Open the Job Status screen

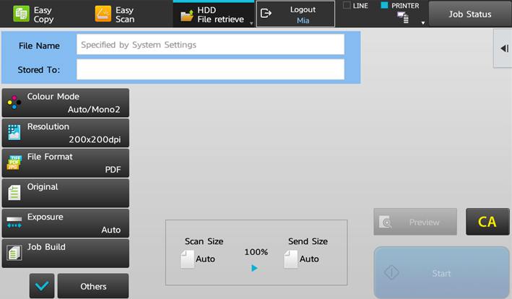coord(469,14)
